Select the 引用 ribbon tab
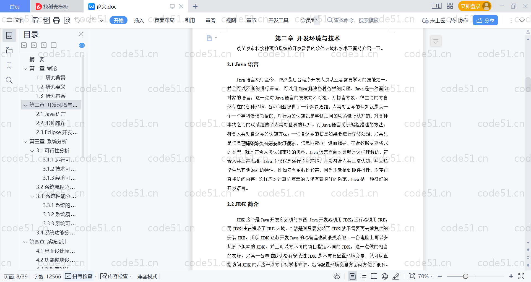This screenshot has width=531, height=282. click(190, 20)
